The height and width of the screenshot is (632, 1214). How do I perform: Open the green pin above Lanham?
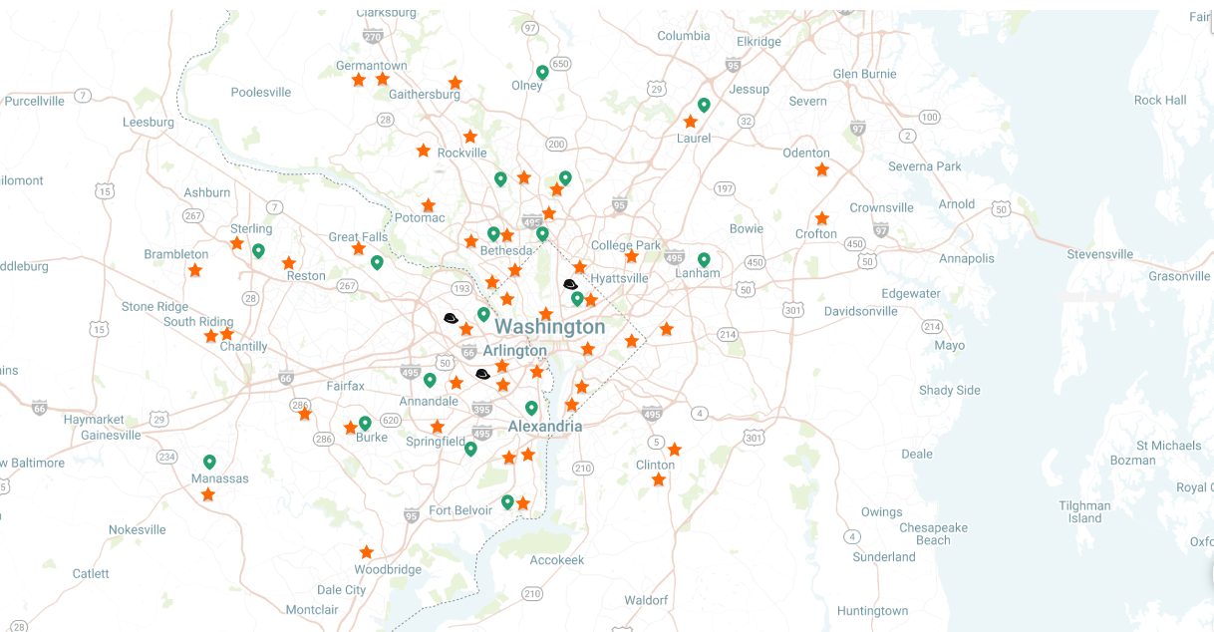click(704, 259)
